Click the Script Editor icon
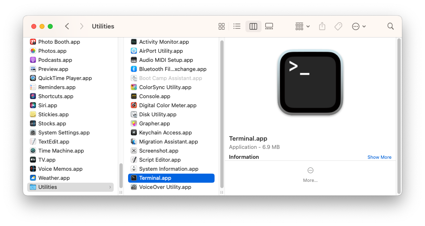This screenshot has height=226, width=425. [x=133, y=160]
